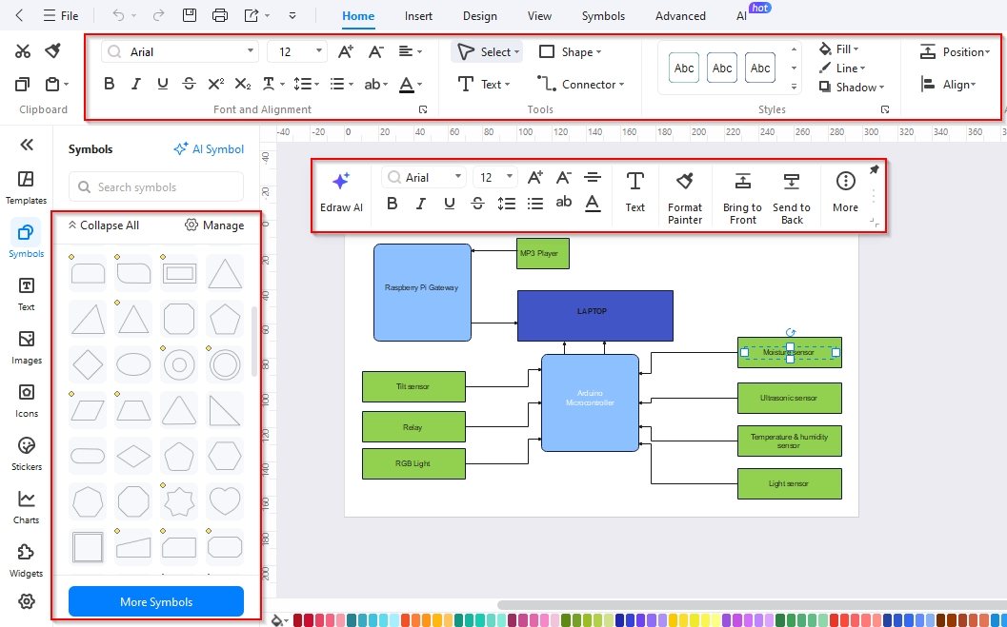Switch to the View tab
Image resolution: width=1007 pixels, height=627 pixels.
click(x=539, y=16)
